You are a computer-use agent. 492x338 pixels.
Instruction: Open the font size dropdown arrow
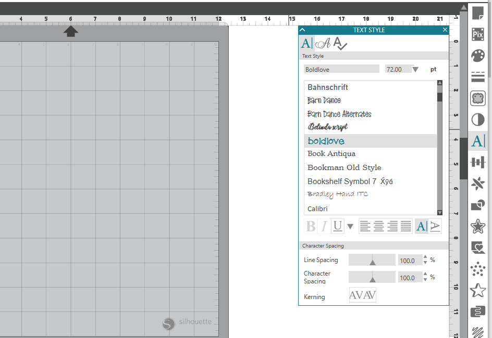click(x=415, y=70)
